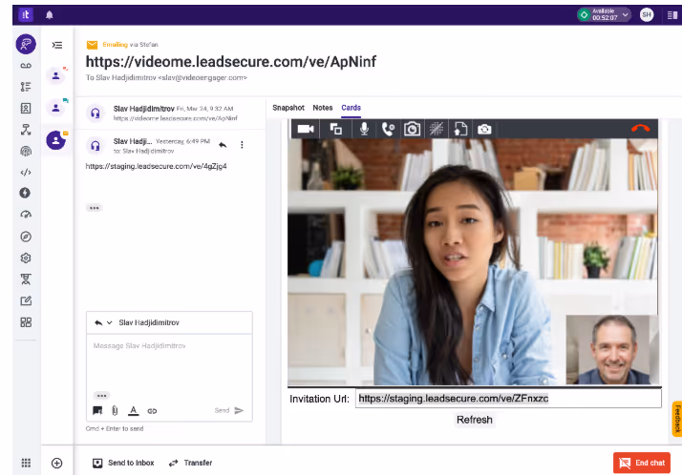Reply to yesterday's email with arrow icon
Viewport: 682px width, 475px height.
pos(223,145)
